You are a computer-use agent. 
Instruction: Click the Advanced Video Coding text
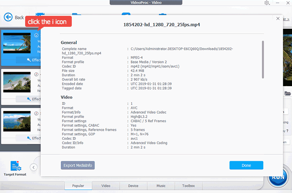click(x=149, y=143)
